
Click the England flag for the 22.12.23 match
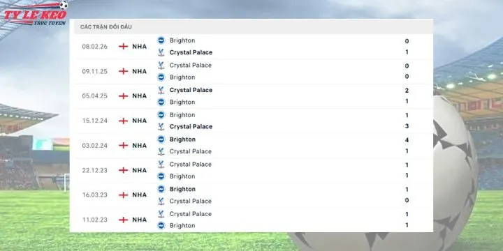123,170
